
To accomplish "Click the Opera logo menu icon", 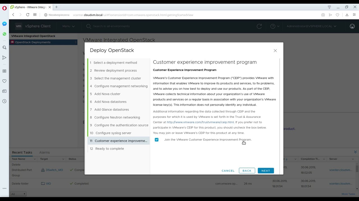I will pyautogui.click(x=4, y=8).
